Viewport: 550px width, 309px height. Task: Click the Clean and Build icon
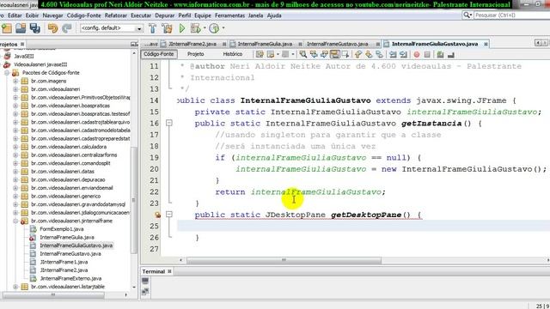[x=167, y=28]
